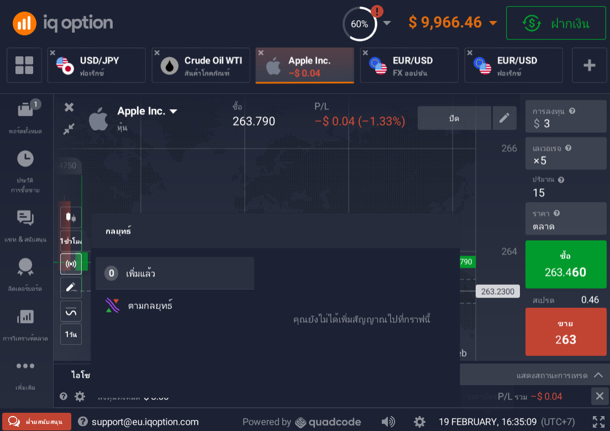The width and height of the screenshot is (610, 431).
Task: Select the drawing pencil tool
Action: click(x=71, y=287)
